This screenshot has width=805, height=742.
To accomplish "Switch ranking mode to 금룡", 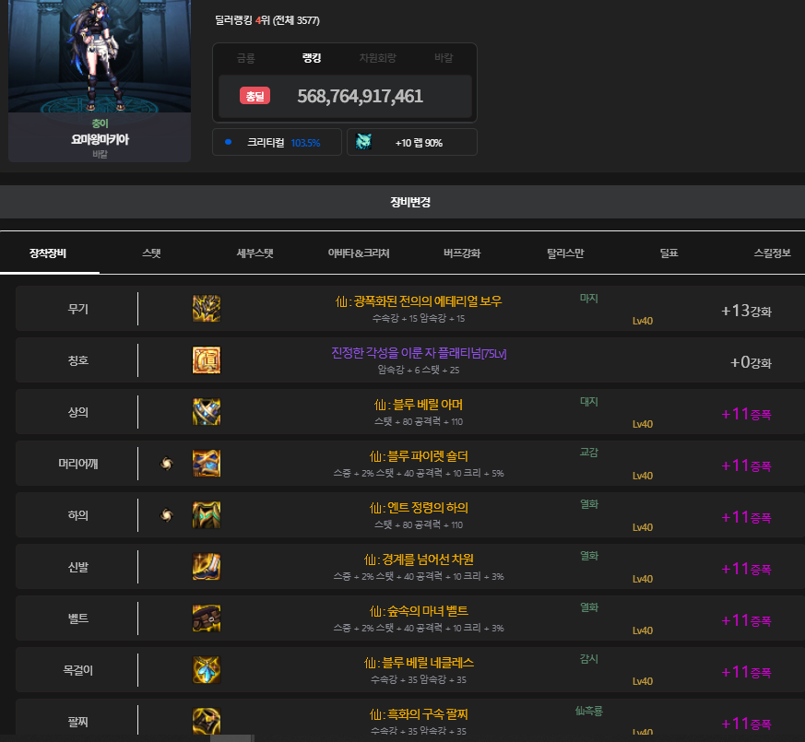I will [x=245, y=58].
